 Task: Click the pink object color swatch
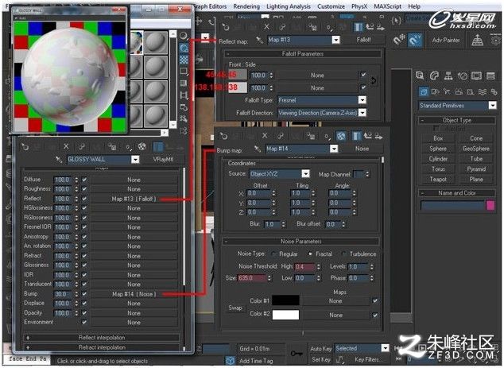point(490,205)
